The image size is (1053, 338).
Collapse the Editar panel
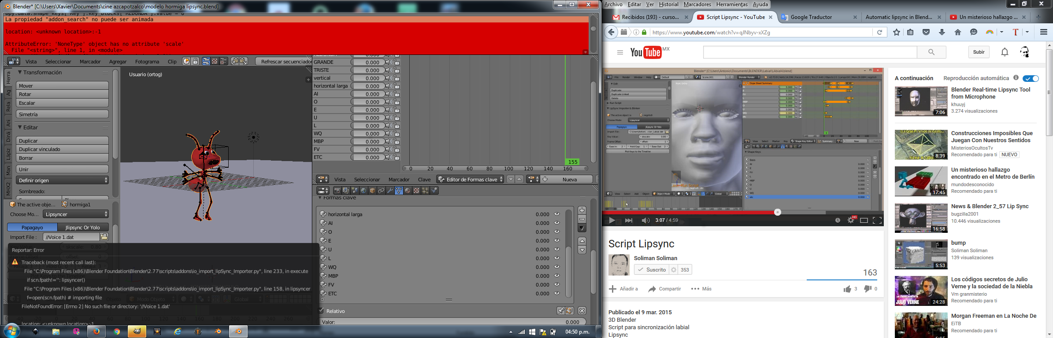point(20,127)
